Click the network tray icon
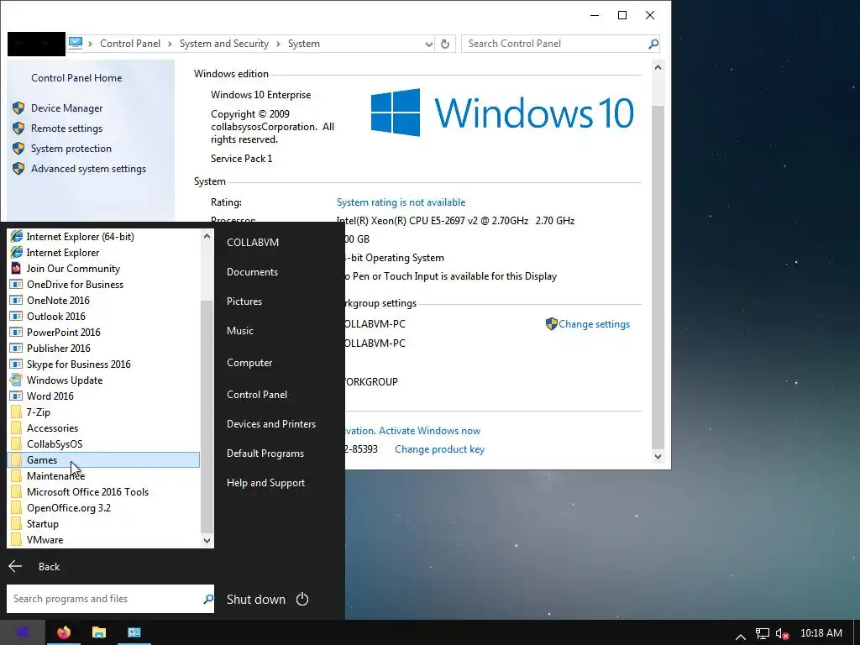Image resolution: width=860 pixels, height=645 pixels. point(762,634)
